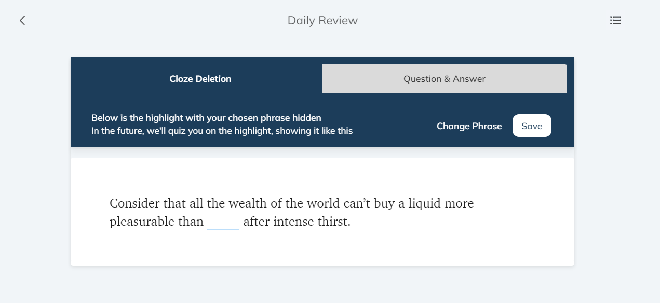Click the "In the future" quiz notice line
The height and width of the screenshot is (303, 660).
click(222, 131)
